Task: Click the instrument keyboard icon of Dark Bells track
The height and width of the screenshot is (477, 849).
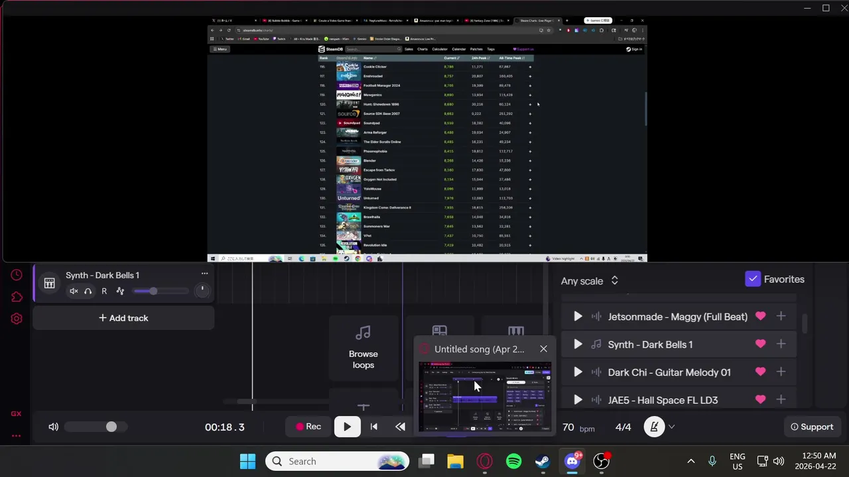Action: pos(49,284)
